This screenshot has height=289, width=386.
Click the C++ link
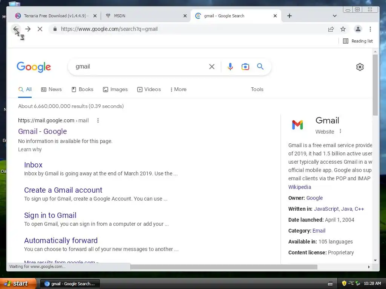(359, 209)
